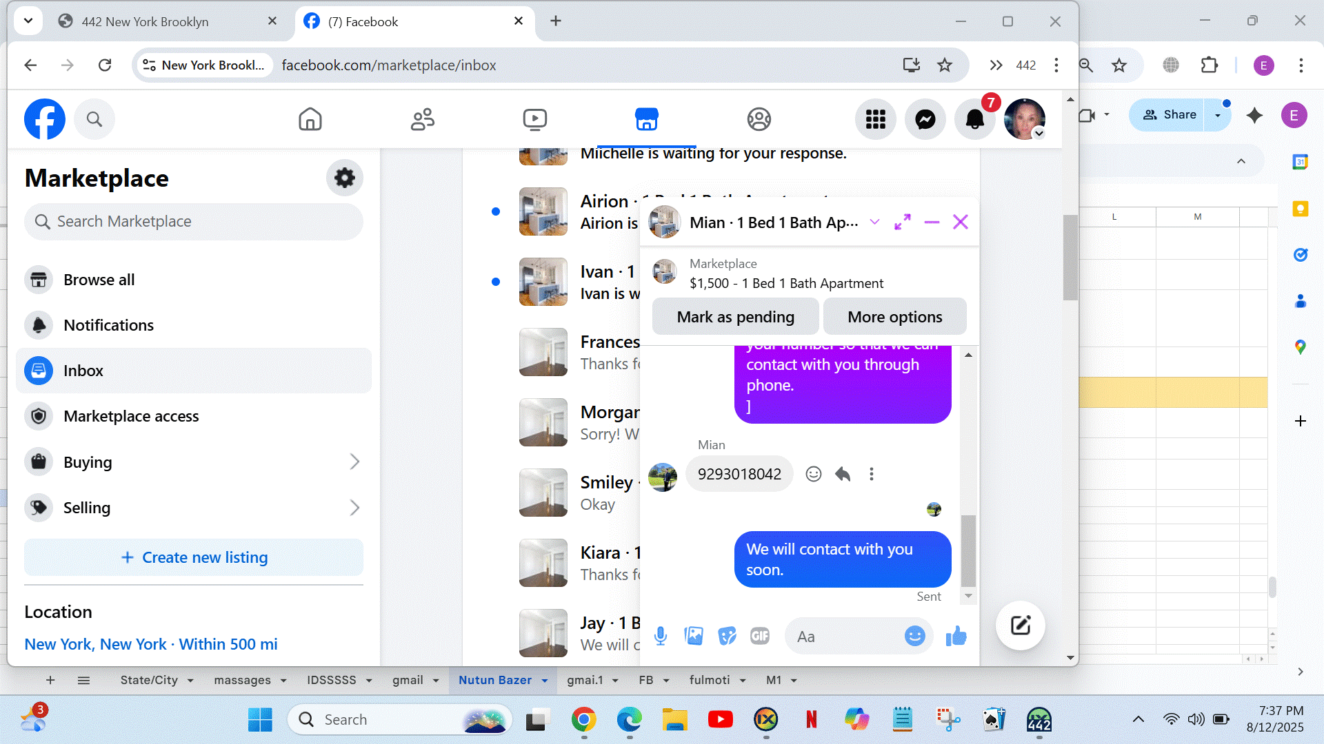Screen dimensions: 1324x744
Task: Expand the Selling section
Action: click(354, 508)
